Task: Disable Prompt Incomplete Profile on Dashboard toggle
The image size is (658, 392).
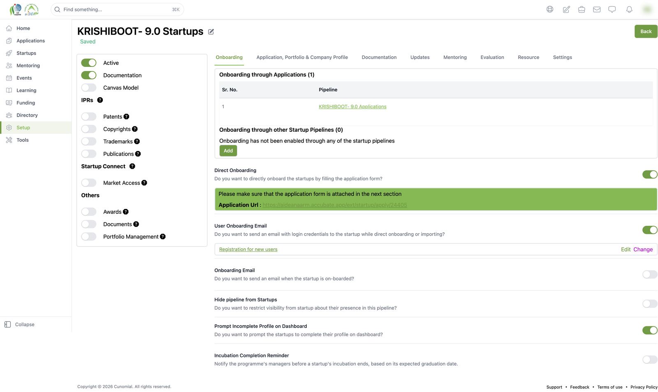Action: (x=650, y=330)
